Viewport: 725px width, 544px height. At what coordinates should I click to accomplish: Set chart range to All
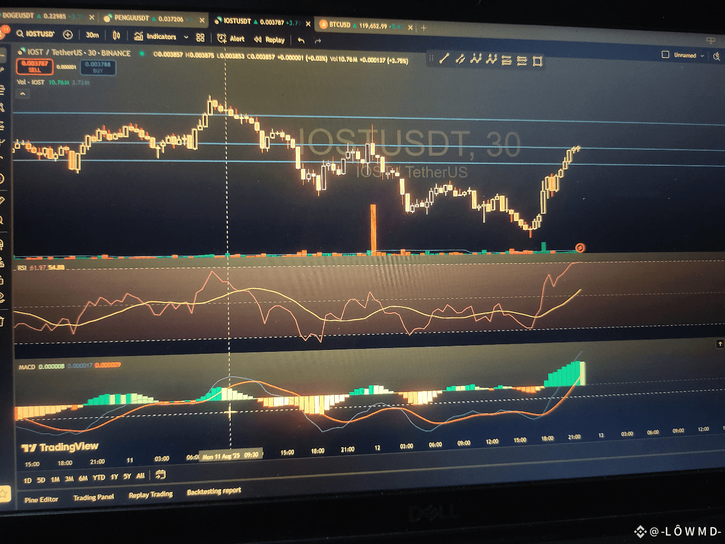point(140,476)
